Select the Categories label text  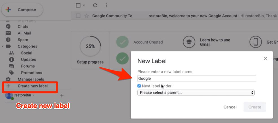click(x=27, y=46)
